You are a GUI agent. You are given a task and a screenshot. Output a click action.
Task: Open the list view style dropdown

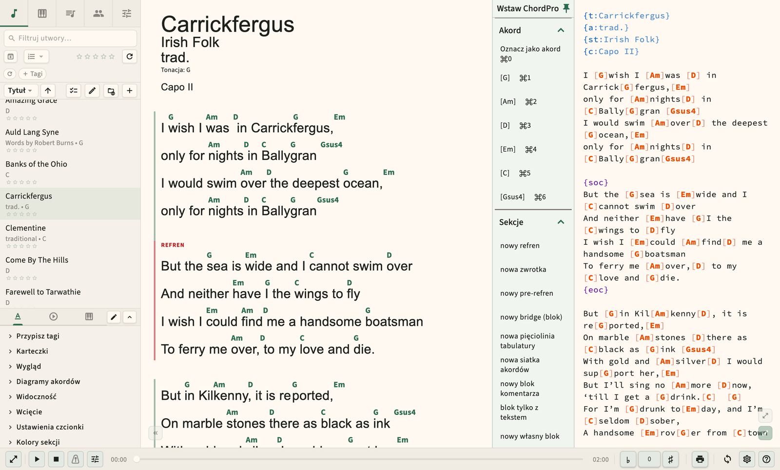(x=36, y=57)
